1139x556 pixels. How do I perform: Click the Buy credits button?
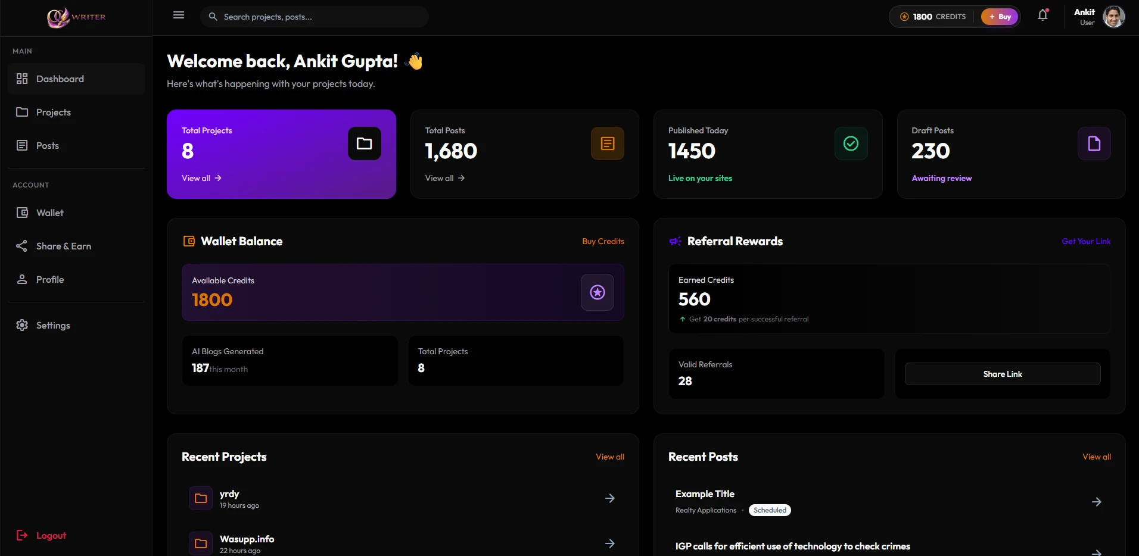[1000, 16]
